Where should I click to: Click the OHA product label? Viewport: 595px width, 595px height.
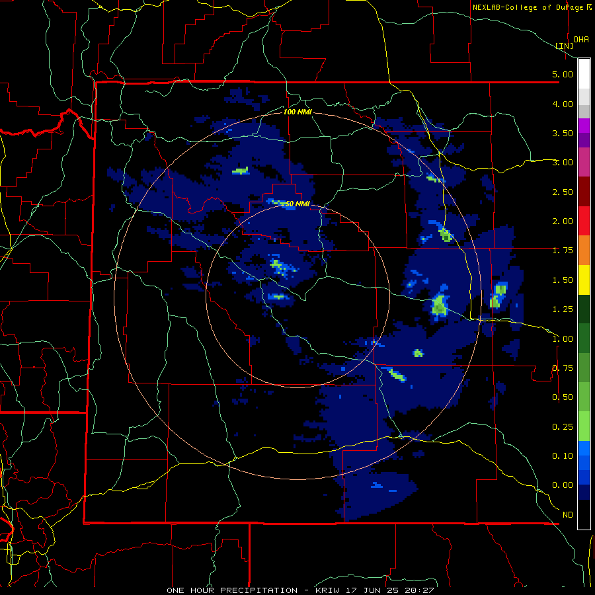[x=581, y=39]
